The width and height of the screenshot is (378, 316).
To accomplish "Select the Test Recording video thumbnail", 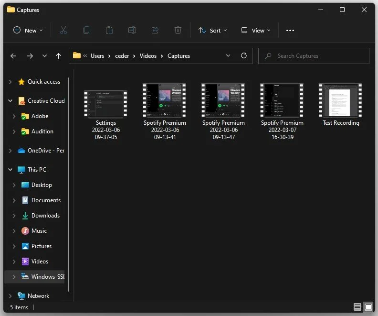I will [x=340, y=105].
